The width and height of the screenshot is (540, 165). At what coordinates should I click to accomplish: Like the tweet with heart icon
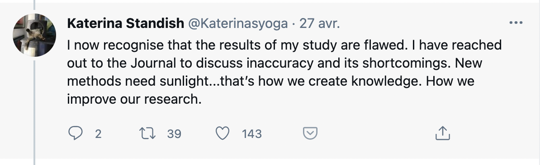[x=223, y=133]
